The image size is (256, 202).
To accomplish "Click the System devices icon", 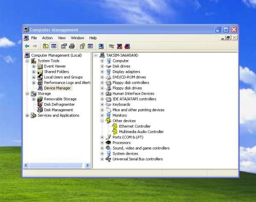I will coord(108,153).
